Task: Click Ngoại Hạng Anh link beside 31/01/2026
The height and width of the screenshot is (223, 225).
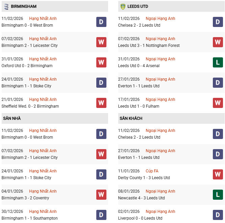Action: click(160, 59)
